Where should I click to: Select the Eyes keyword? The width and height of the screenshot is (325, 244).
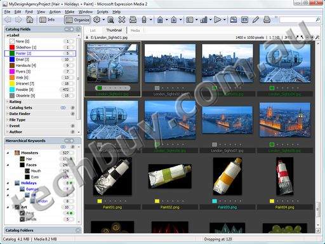click(x=35, y=177)
